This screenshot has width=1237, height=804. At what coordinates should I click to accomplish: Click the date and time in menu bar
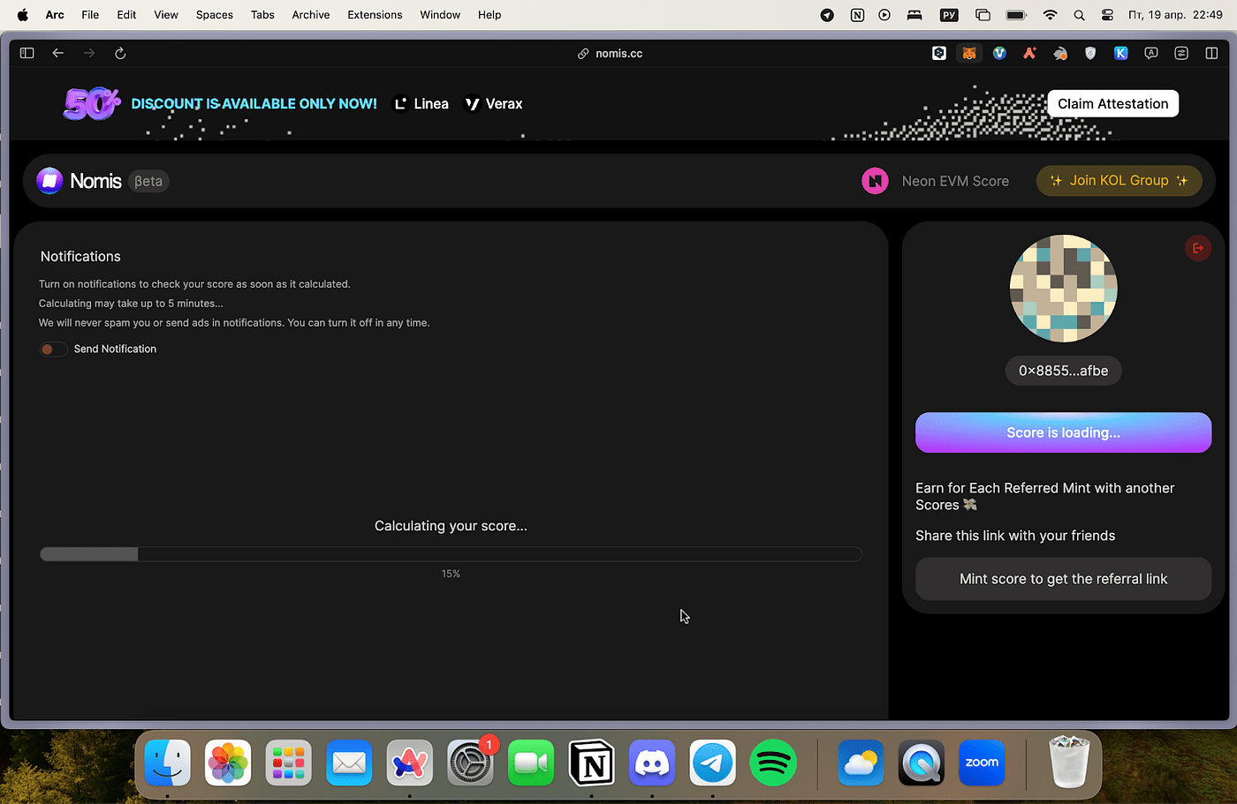(x=1175, y=15)
